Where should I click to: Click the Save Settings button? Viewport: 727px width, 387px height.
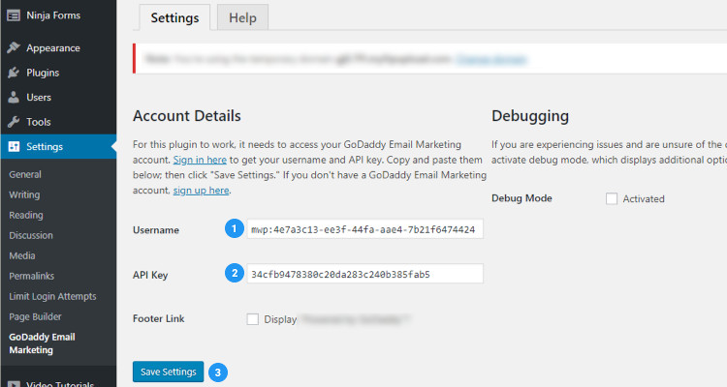pyautogui.click(x=169, y=372)
